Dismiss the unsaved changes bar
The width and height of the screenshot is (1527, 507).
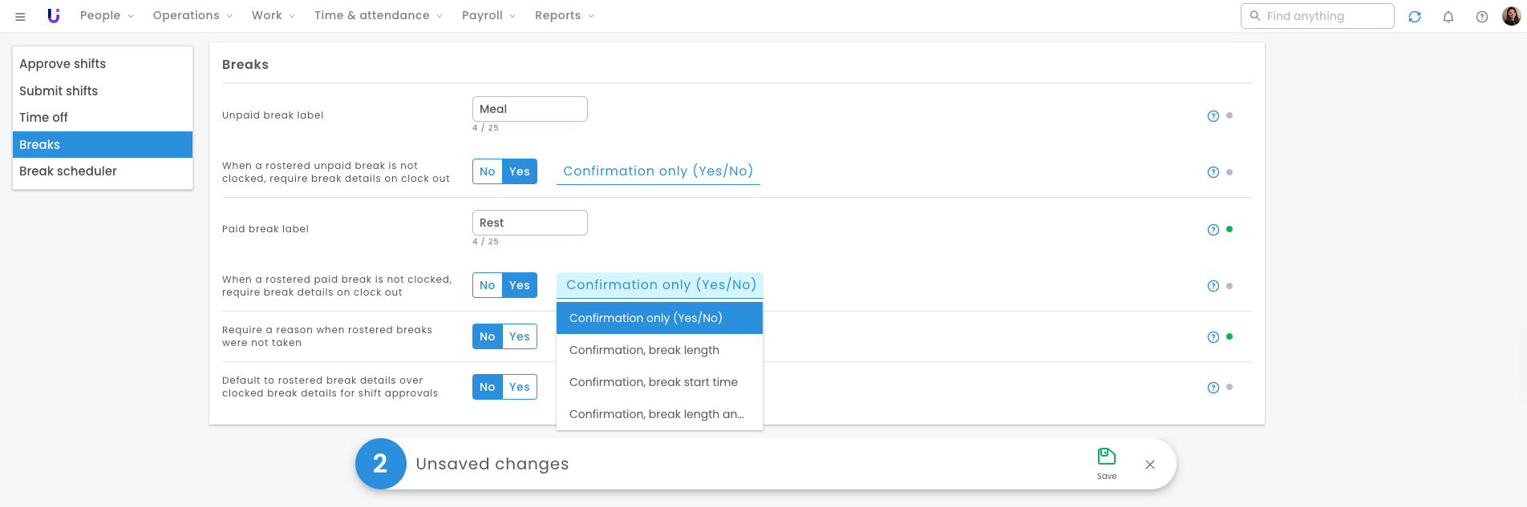click(x=1150, y=465)
